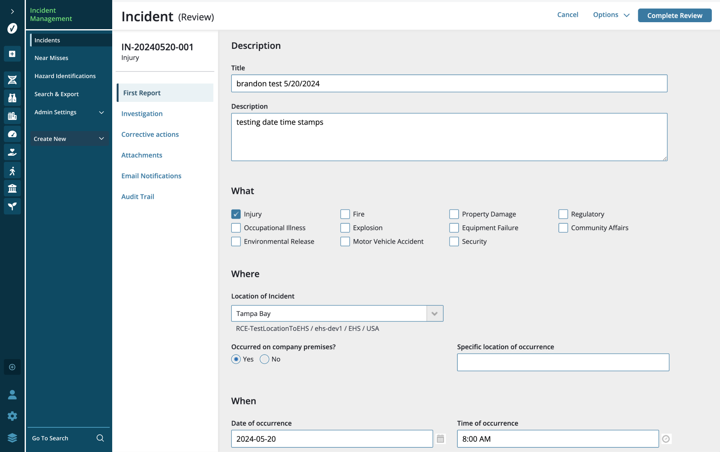Screen dimensions: 720x452
Task: Check the Community Affairs checkbox
Action: pos(563,228)
